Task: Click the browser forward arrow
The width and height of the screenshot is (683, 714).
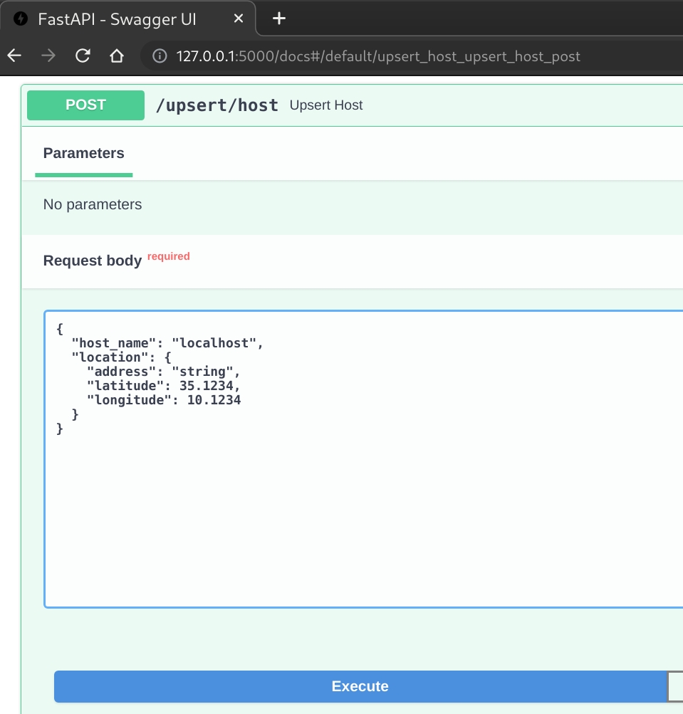Action: 48,56
